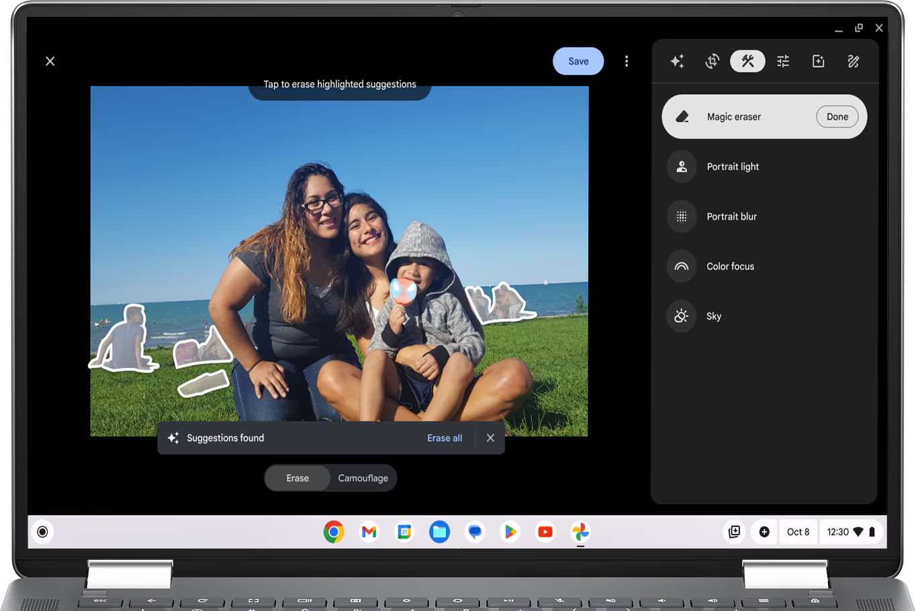This screenshot has width=916, height=611.
Task: Open the Suggestions sparkle tab
Action: coord(677,61)
